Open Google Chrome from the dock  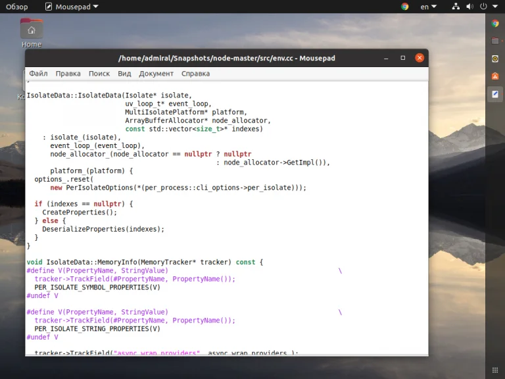pos(495,23)
